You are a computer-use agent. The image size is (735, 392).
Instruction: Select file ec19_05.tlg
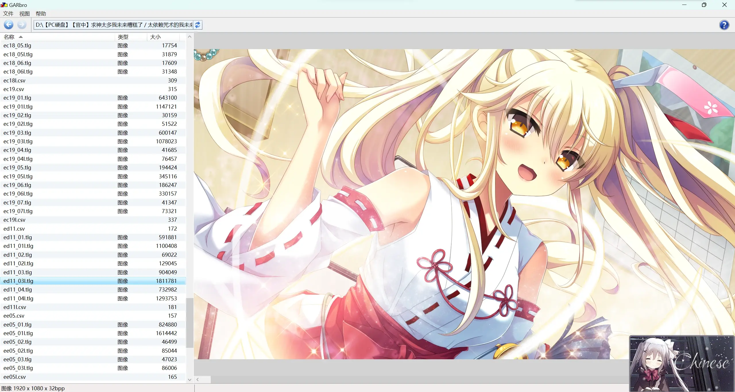[93, 167]
